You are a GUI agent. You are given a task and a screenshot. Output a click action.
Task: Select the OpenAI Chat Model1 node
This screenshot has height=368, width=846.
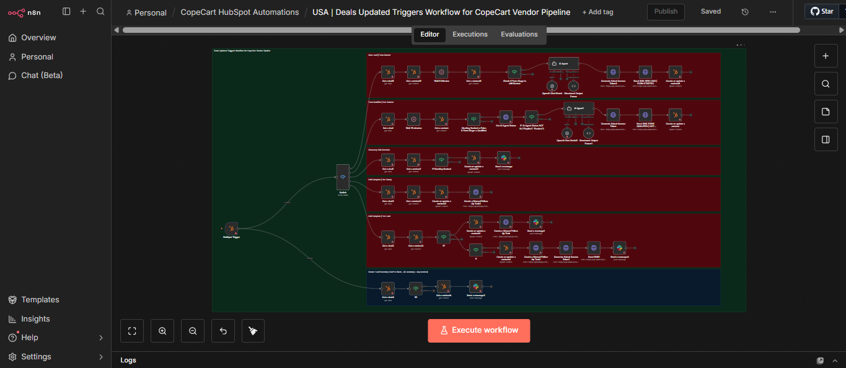[566, 132]
